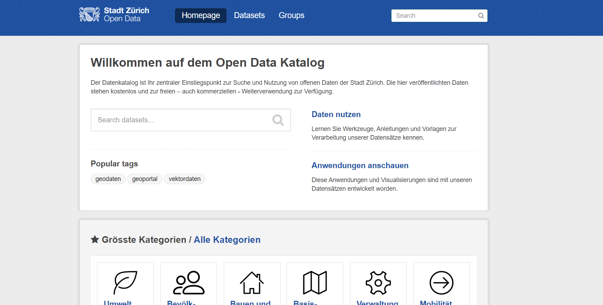Click the magnifier icon in header search
The height and width of the screenshot is (305, 603).
481,16
